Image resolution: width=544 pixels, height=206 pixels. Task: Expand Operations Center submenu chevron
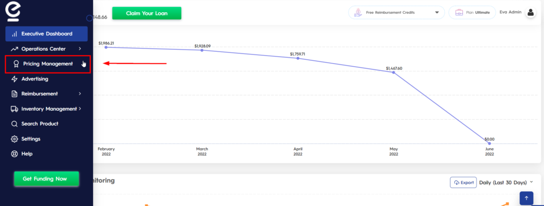(x=80, y=49)
